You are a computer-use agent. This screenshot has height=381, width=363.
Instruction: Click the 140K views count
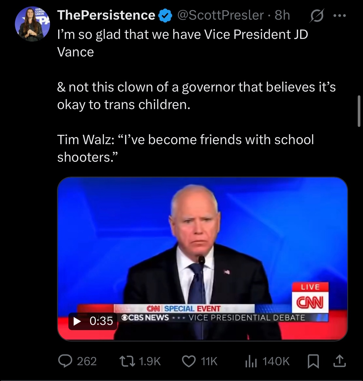[276, 361]
